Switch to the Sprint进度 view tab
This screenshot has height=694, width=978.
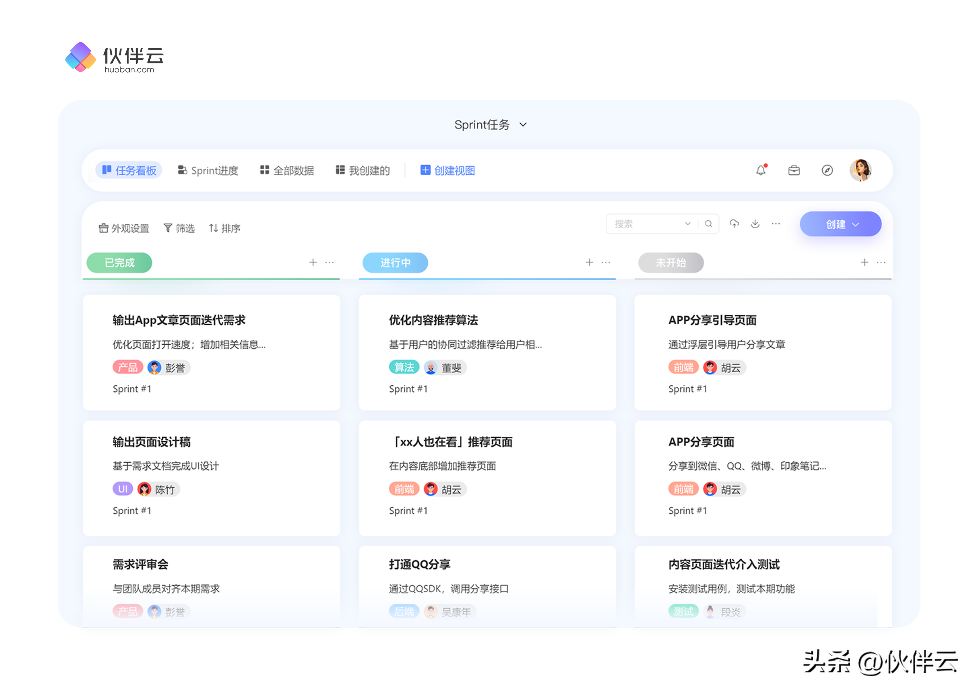coord(208,170)
